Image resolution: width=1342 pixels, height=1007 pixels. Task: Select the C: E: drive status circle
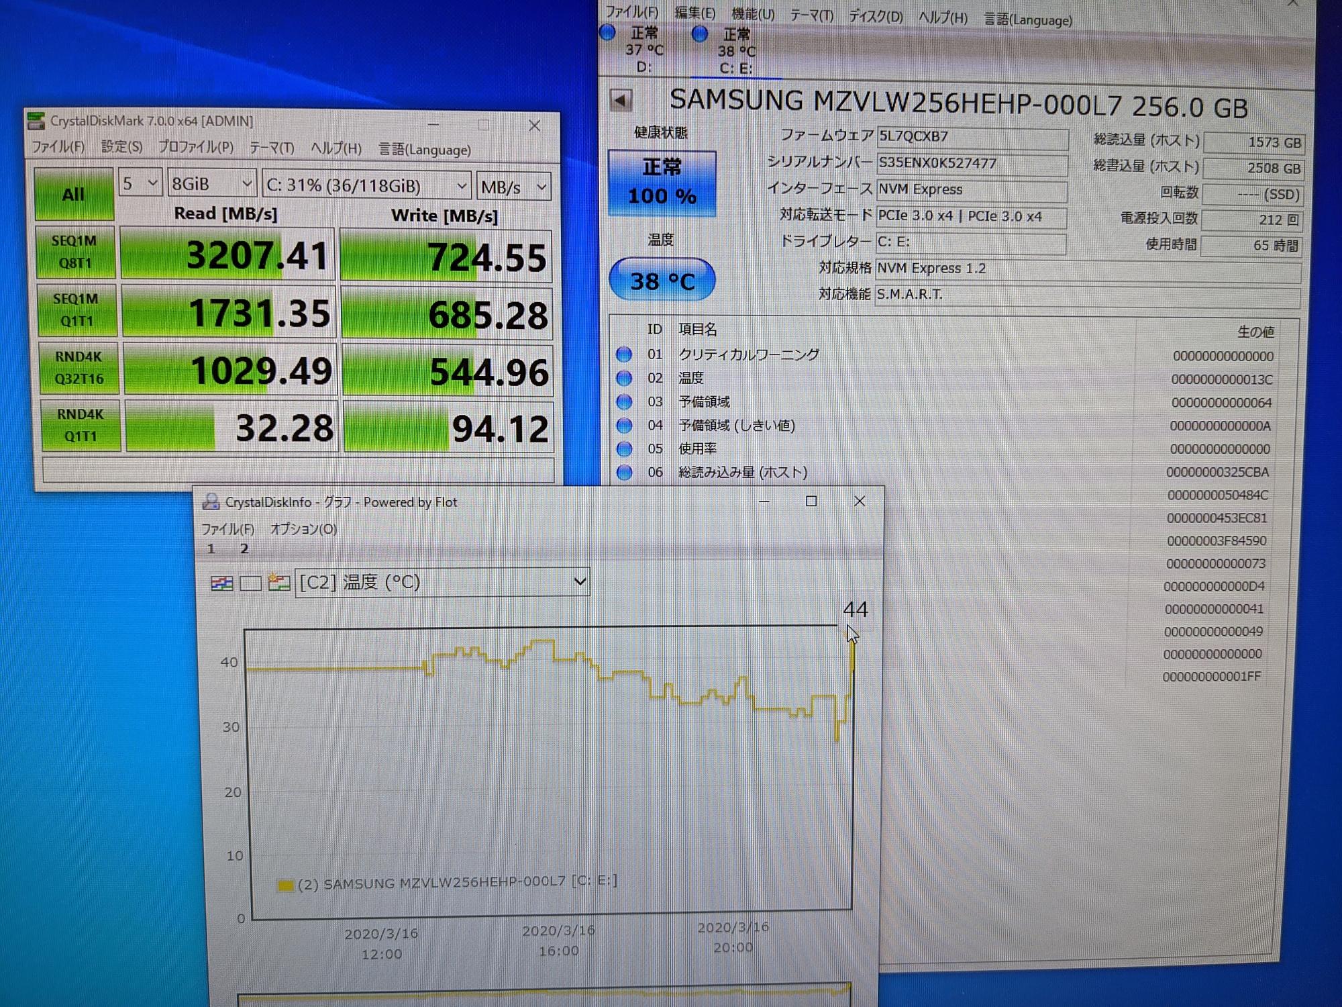click(700, 34)
